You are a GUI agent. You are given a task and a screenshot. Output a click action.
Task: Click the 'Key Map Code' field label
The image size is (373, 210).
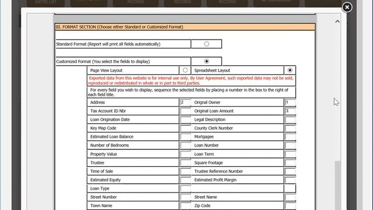[103, 128]
